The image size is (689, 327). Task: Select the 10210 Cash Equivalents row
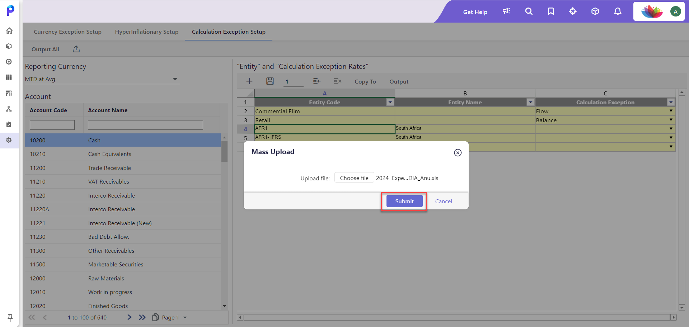[x=123, y=154]
